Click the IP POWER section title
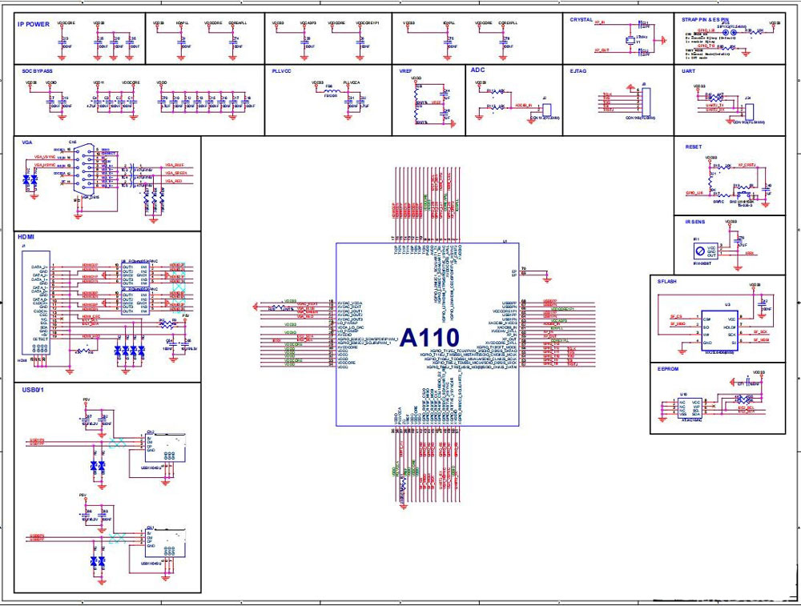 pos(33,24)
